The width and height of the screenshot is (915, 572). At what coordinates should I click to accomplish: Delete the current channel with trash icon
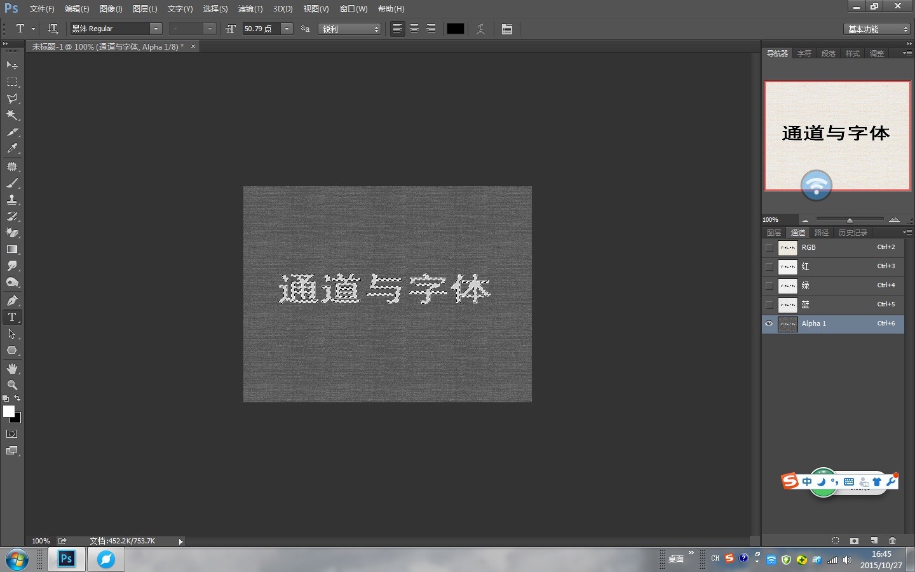point(892,541)
